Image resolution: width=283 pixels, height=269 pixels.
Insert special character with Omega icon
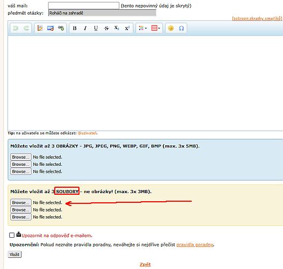[182, 28]
